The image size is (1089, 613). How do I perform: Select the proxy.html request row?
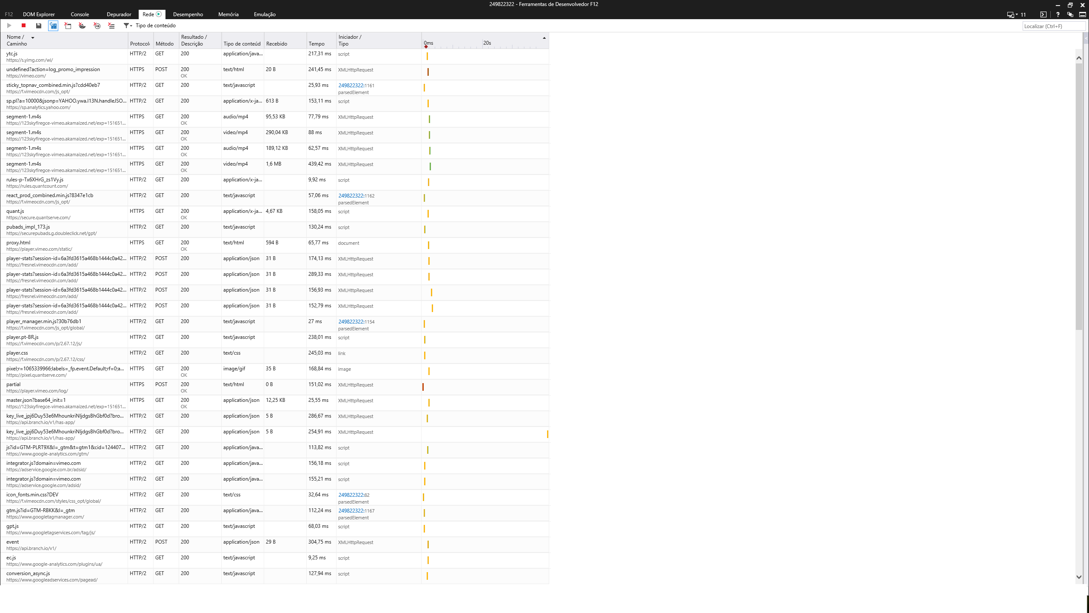pos(274,246)
